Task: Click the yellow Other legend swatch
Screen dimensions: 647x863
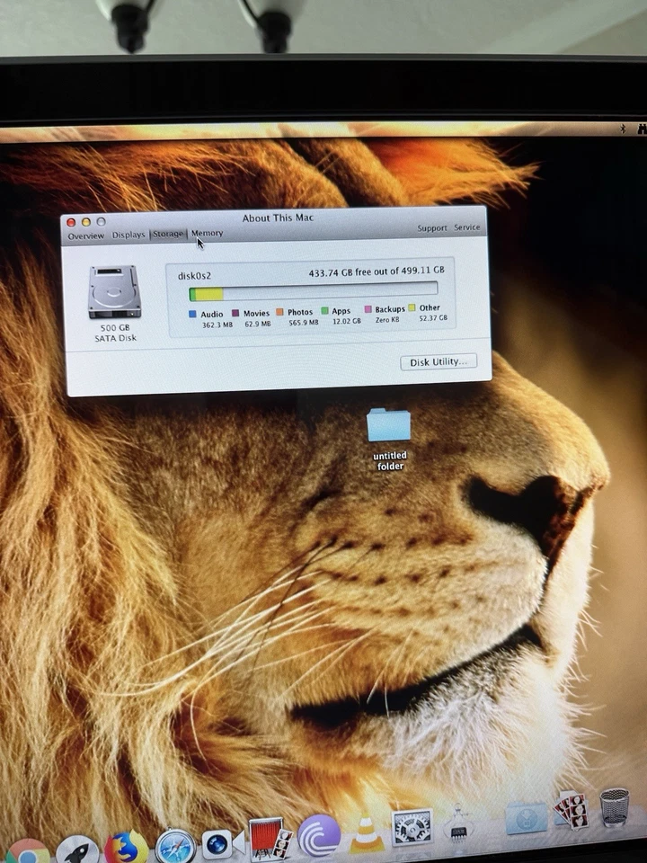Action: [412, 307]
